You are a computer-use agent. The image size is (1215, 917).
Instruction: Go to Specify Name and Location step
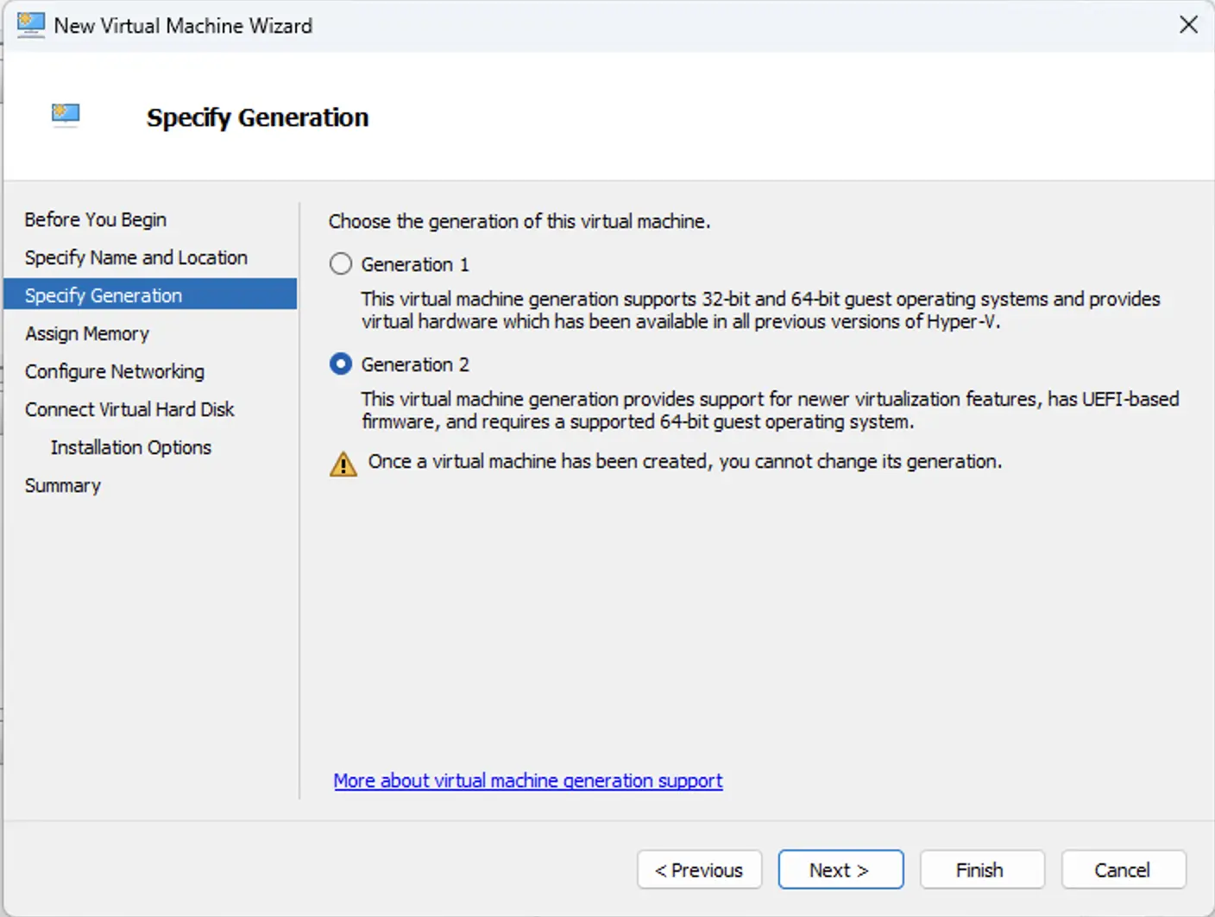(135, 256)
